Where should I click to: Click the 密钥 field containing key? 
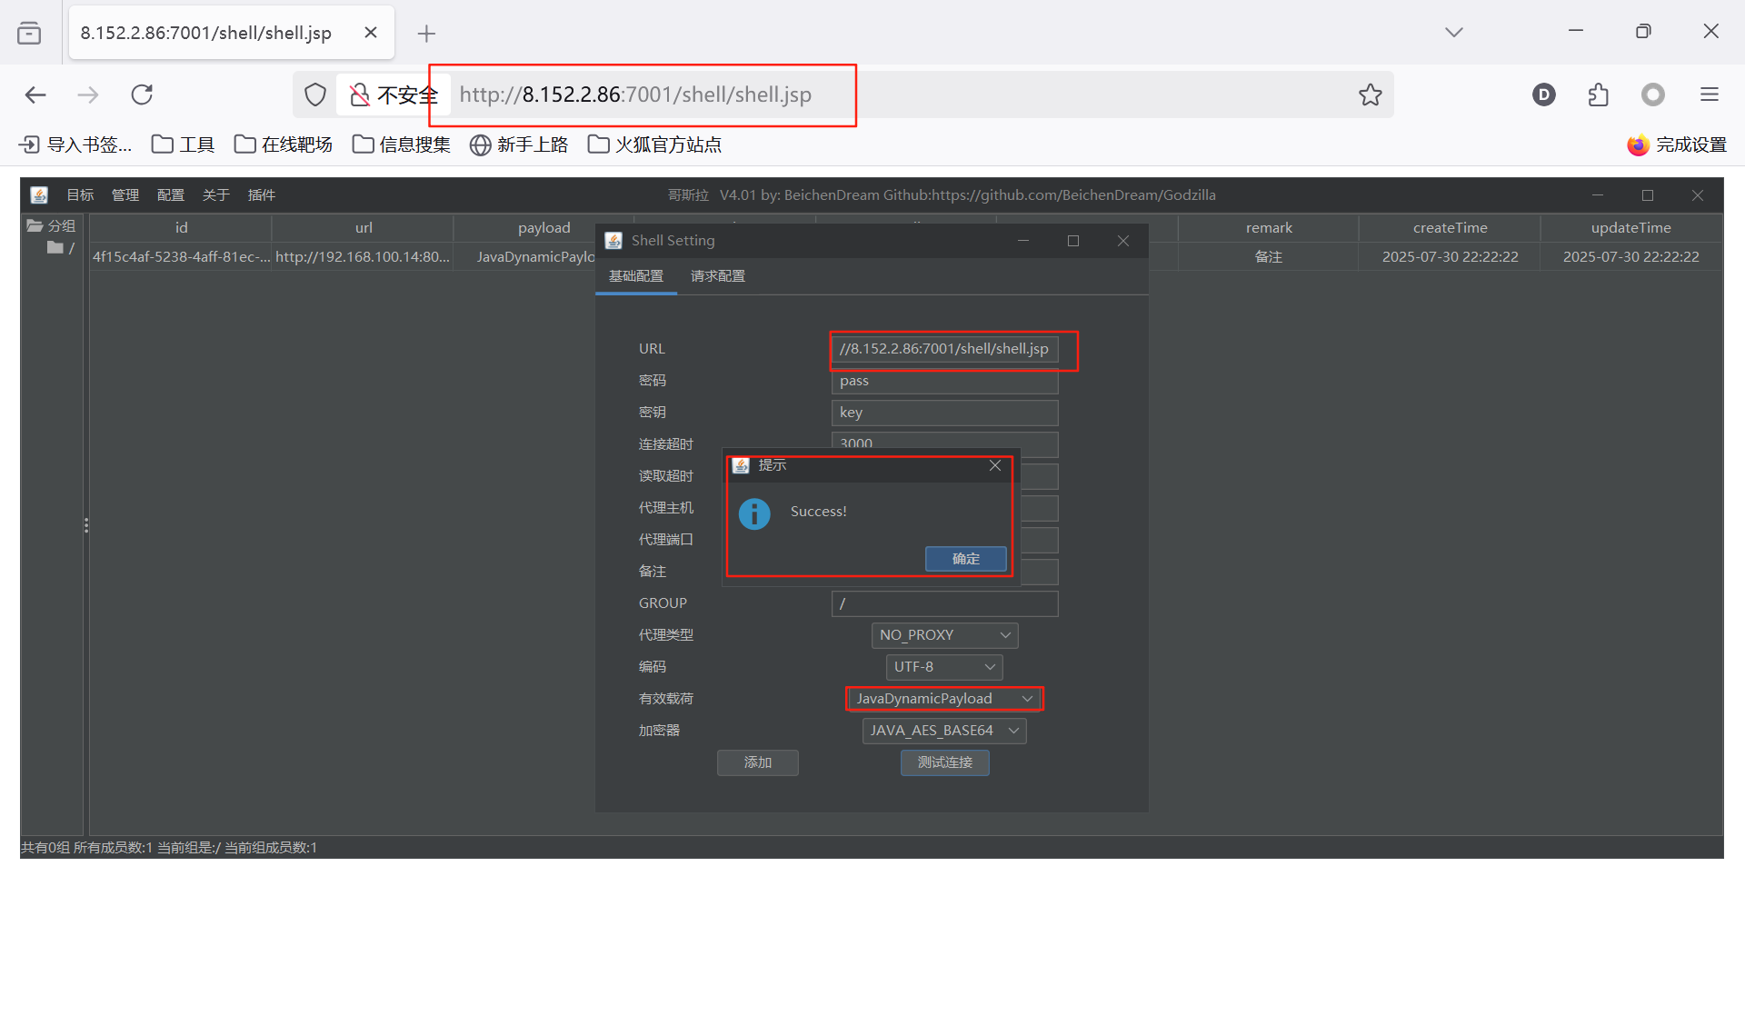(944, 413)
